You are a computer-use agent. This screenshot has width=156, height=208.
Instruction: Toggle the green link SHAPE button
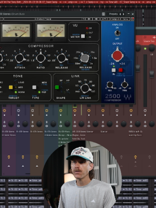pyautogui.click(x=57, y=87)
